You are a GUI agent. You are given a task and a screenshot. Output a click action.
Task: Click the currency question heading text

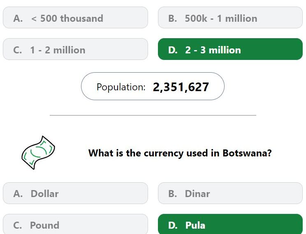180,153
